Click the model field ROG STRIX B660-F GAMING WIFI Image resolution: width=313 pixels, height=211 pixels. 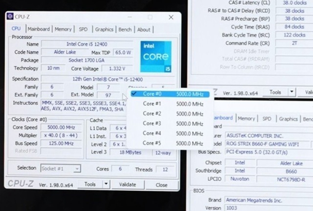(268, 144)
